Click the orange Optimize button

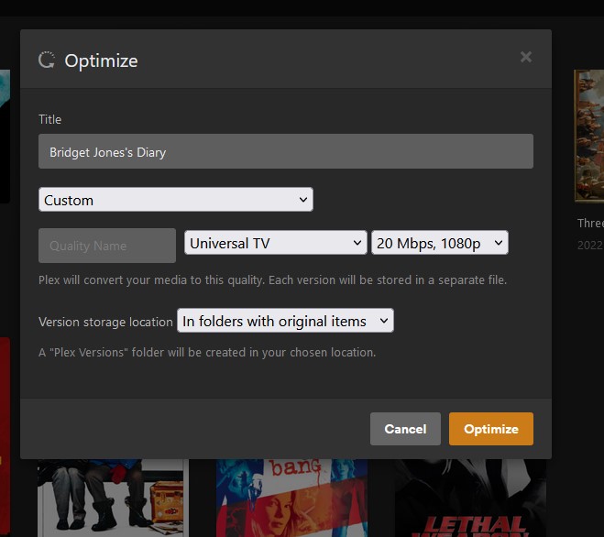491,429
